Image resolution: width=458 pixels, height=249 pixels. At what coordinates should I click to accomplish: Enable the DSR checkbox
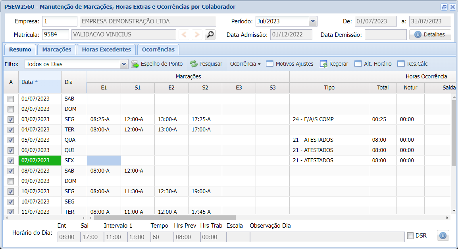coord(410,236)
